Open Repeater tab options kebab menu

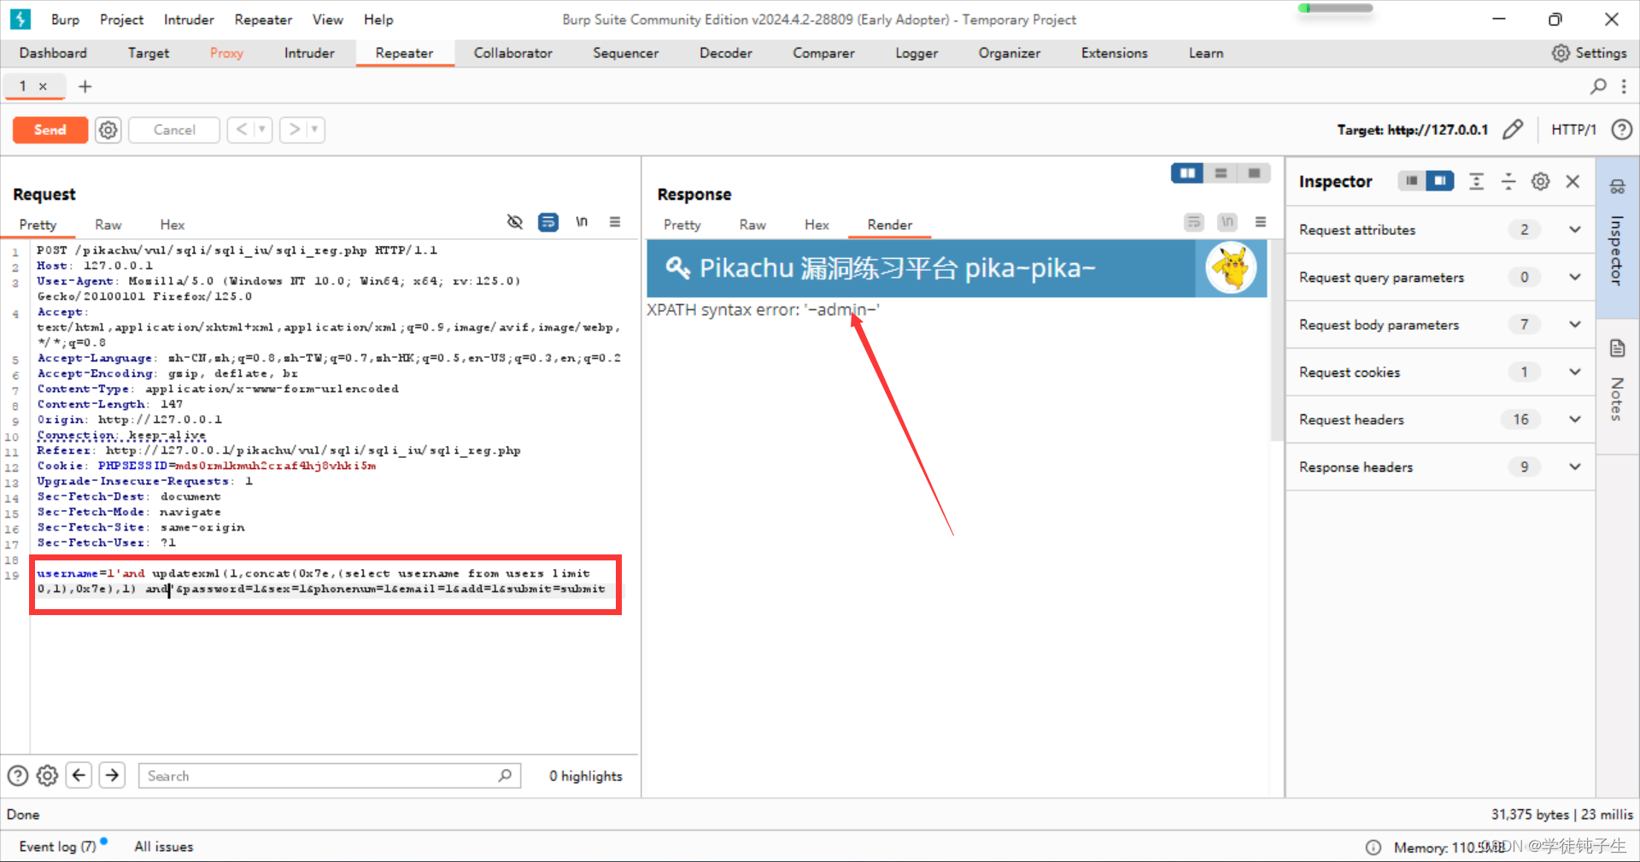(1624, 86)
